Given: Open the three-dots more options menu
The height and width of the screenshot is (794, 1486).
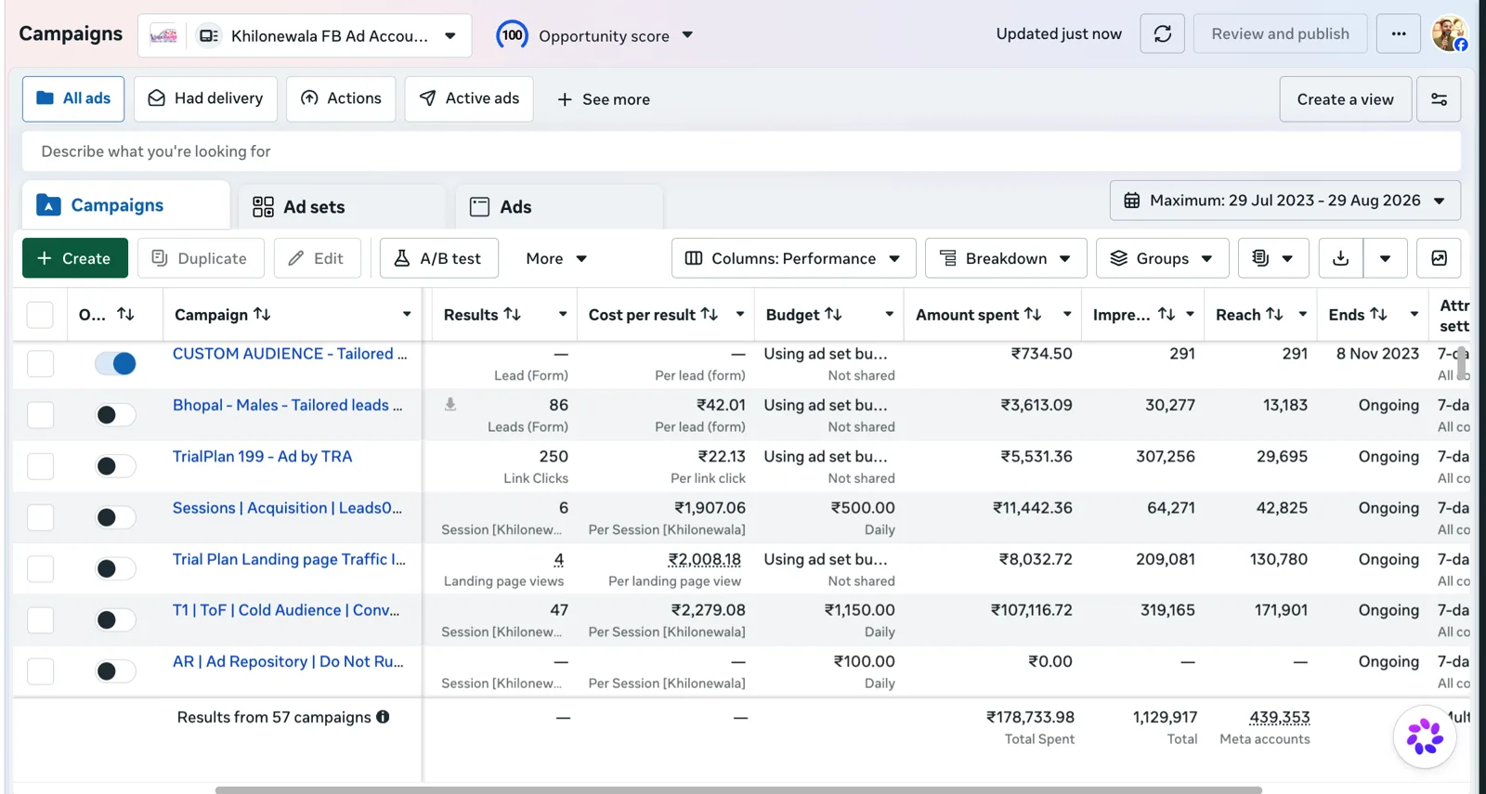Looking at the screenshot, I should (x=1399, y=34).
